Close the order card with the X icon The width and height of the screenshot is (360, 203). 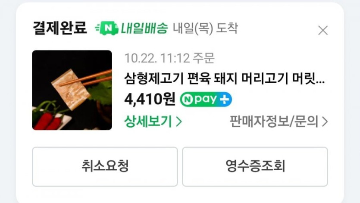pos(323,30)
